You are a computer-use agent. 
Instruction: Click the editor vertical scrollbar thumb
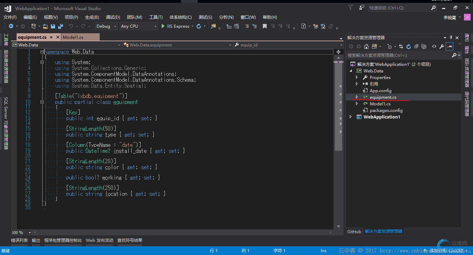pos(338,106)
